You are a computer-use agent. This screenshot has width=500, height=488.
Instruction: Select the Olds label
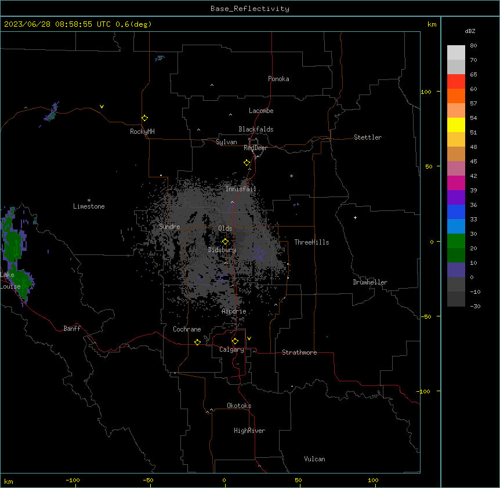pos(225,228)
